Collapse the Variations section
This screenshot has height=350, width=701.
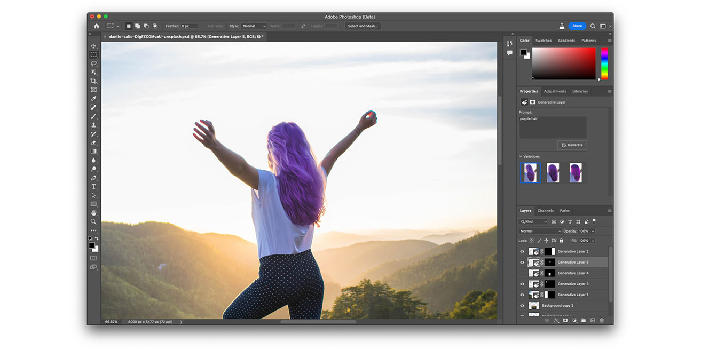[x=521, y=156]
